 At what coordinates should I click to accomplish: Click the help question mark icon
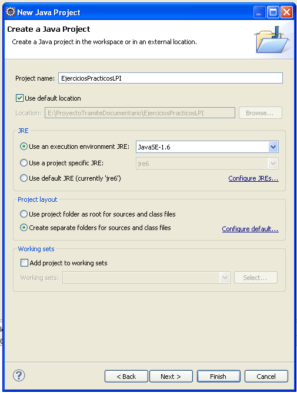pos(19,375)
